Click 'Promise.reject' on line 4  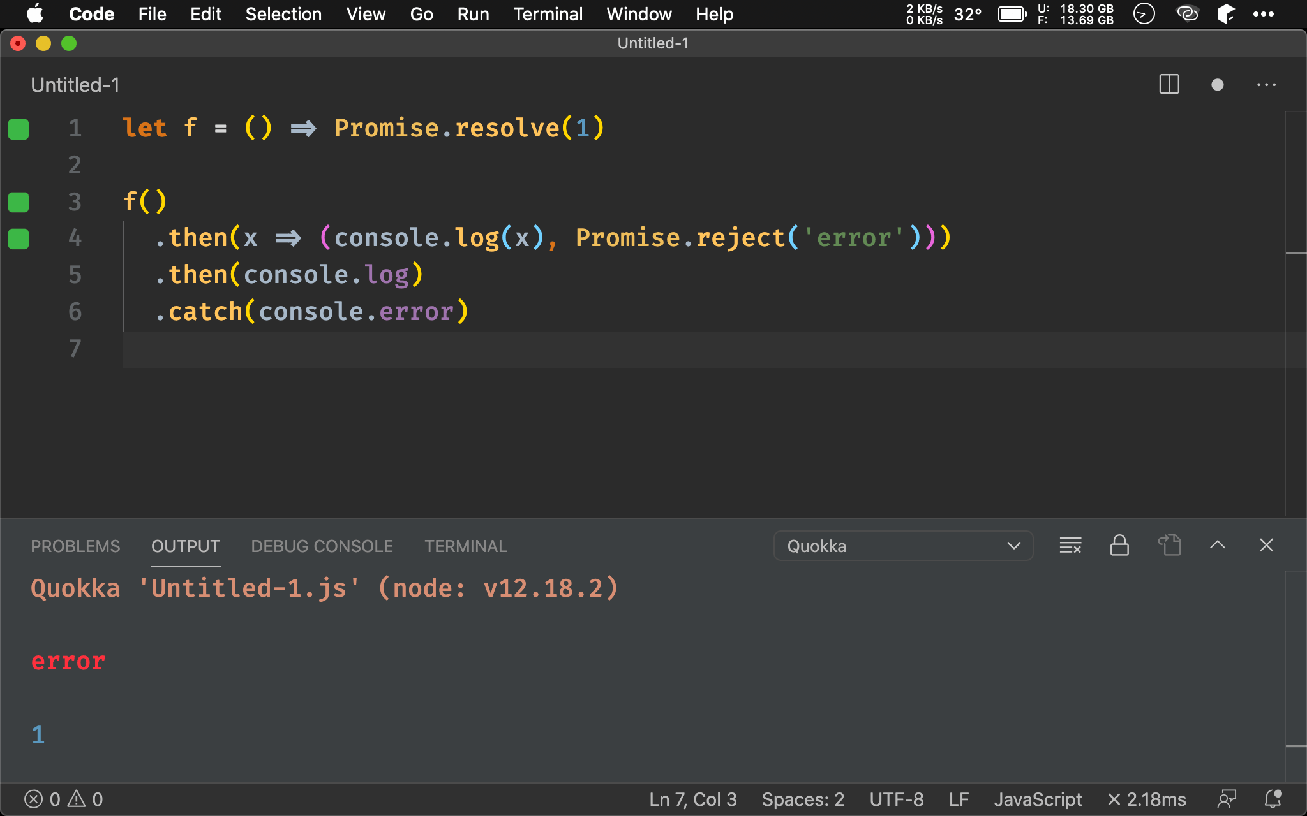680,238
